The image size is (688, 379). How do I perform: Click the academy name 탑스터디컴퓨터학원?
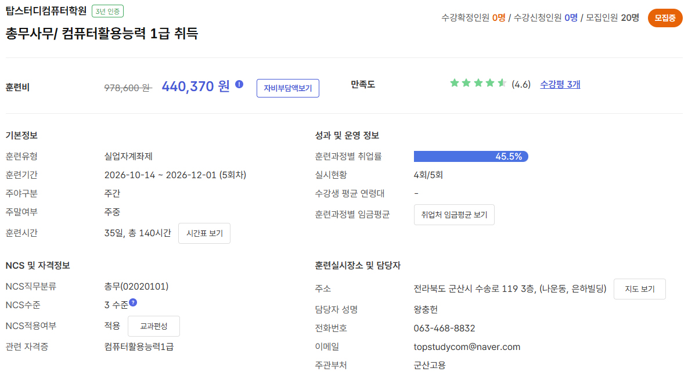[x=46, y=11]
